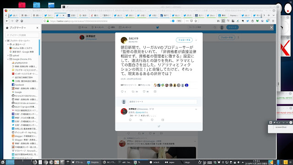The width and height of the screenshot is (293, 165).
Task: Open a new browser tab
Action: pos(269,15)
